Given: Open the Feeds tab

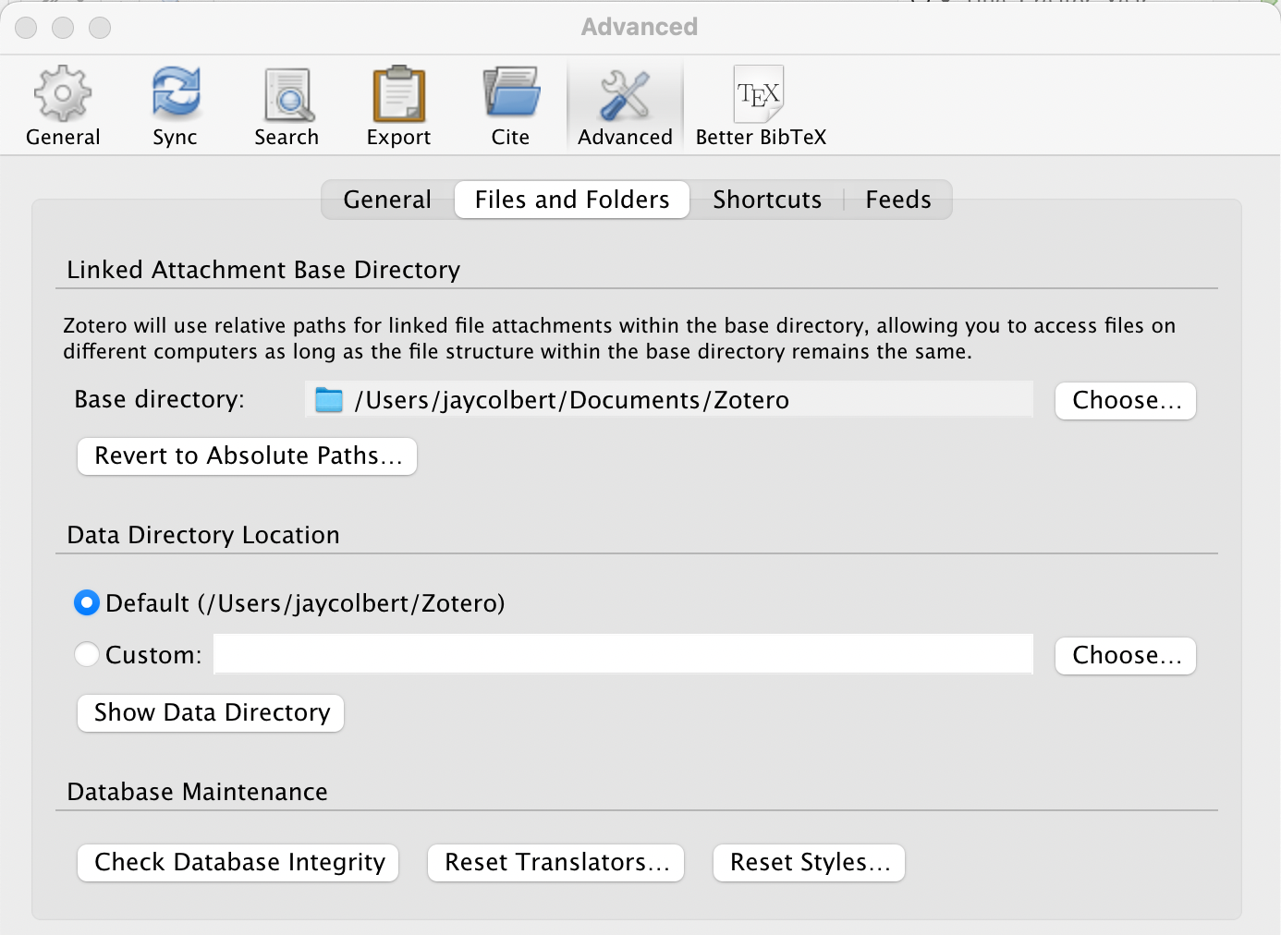Looking at the screenshot, I should tap(897, 200).
